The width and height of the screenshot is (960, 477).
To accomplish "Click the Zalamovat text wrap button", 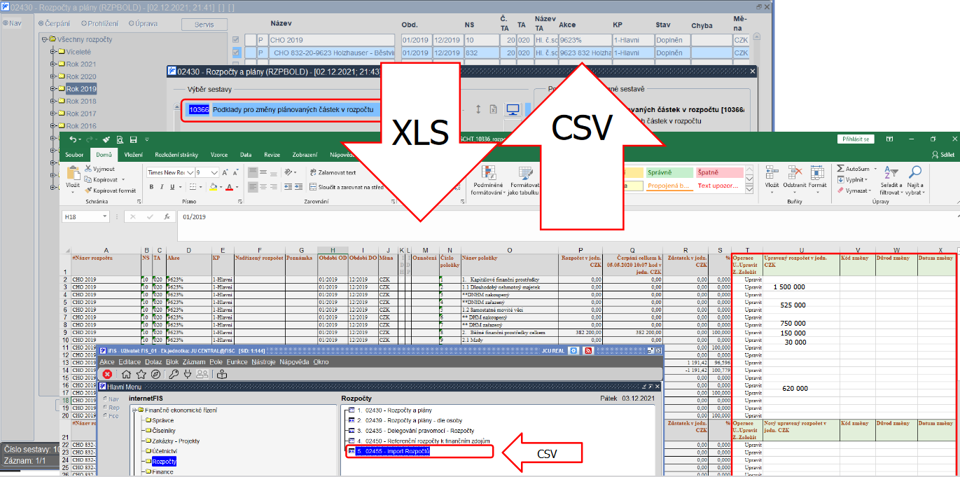I will 333,172.
